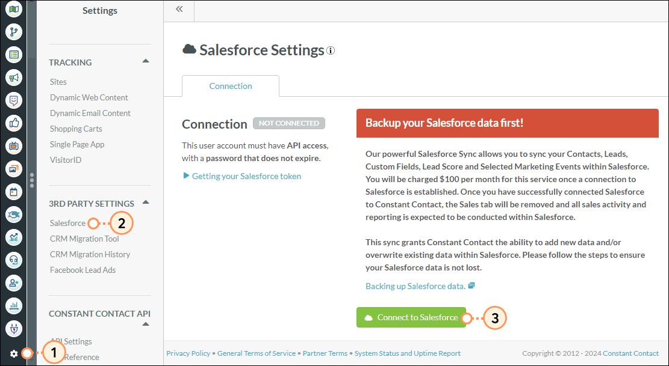This screenshot has height=366, width=669.
Task: Open the calendar icon in sidebar
Action: [x=14, y=192]
